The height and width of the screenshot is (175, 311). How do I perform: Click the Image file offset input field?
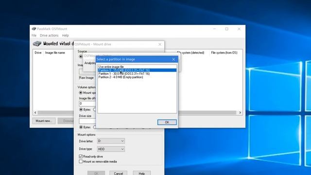pos(87,104)
